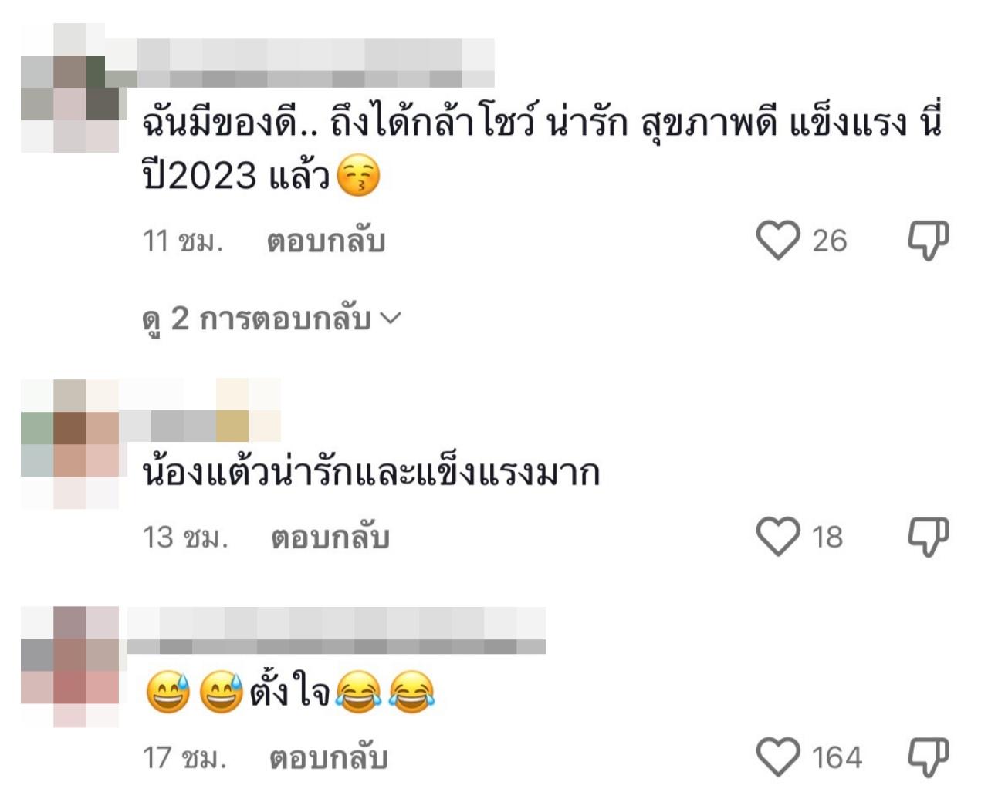Open third commenter's blurred username
Image resolution: width=988 pixels, height=809 pixels.
tap(336, 631)
